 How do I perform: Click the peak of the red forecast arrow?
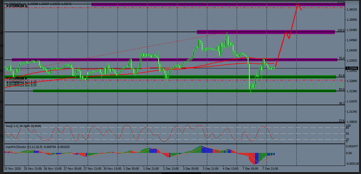(298, 5)
